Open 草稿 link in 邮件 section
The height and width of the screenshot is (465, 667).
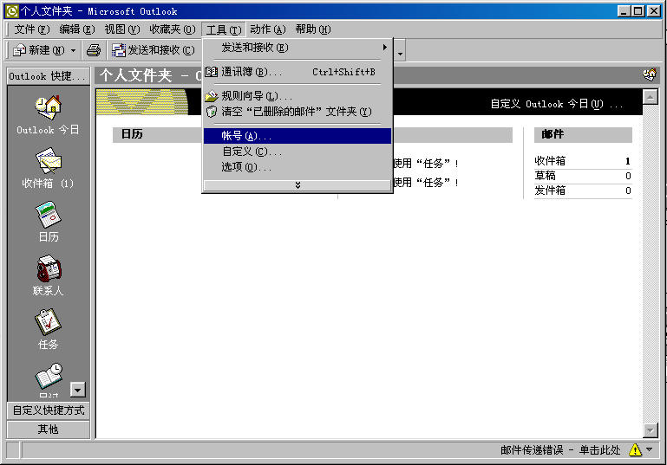545,176
